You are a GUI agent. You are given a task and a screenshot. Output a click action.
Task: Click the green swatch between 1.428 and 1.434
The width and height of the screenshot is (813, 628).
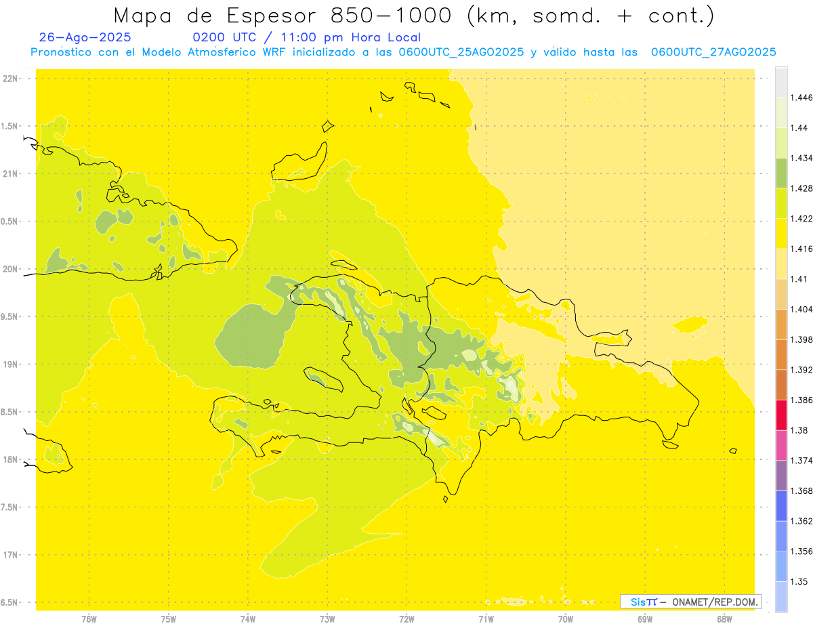[x=781, y=173]
